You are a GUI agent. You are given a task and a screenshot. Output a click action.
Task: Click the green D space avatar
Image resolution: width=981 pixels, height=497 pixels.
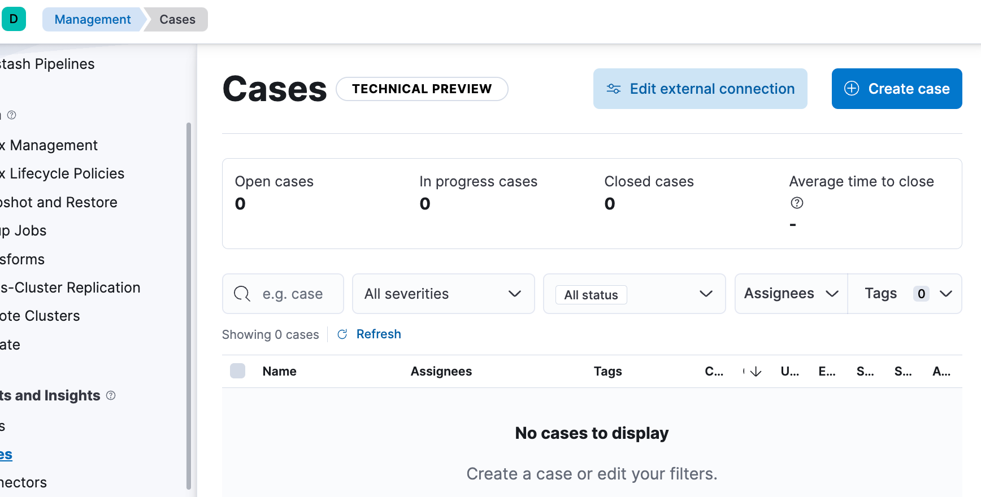(14, 19)
